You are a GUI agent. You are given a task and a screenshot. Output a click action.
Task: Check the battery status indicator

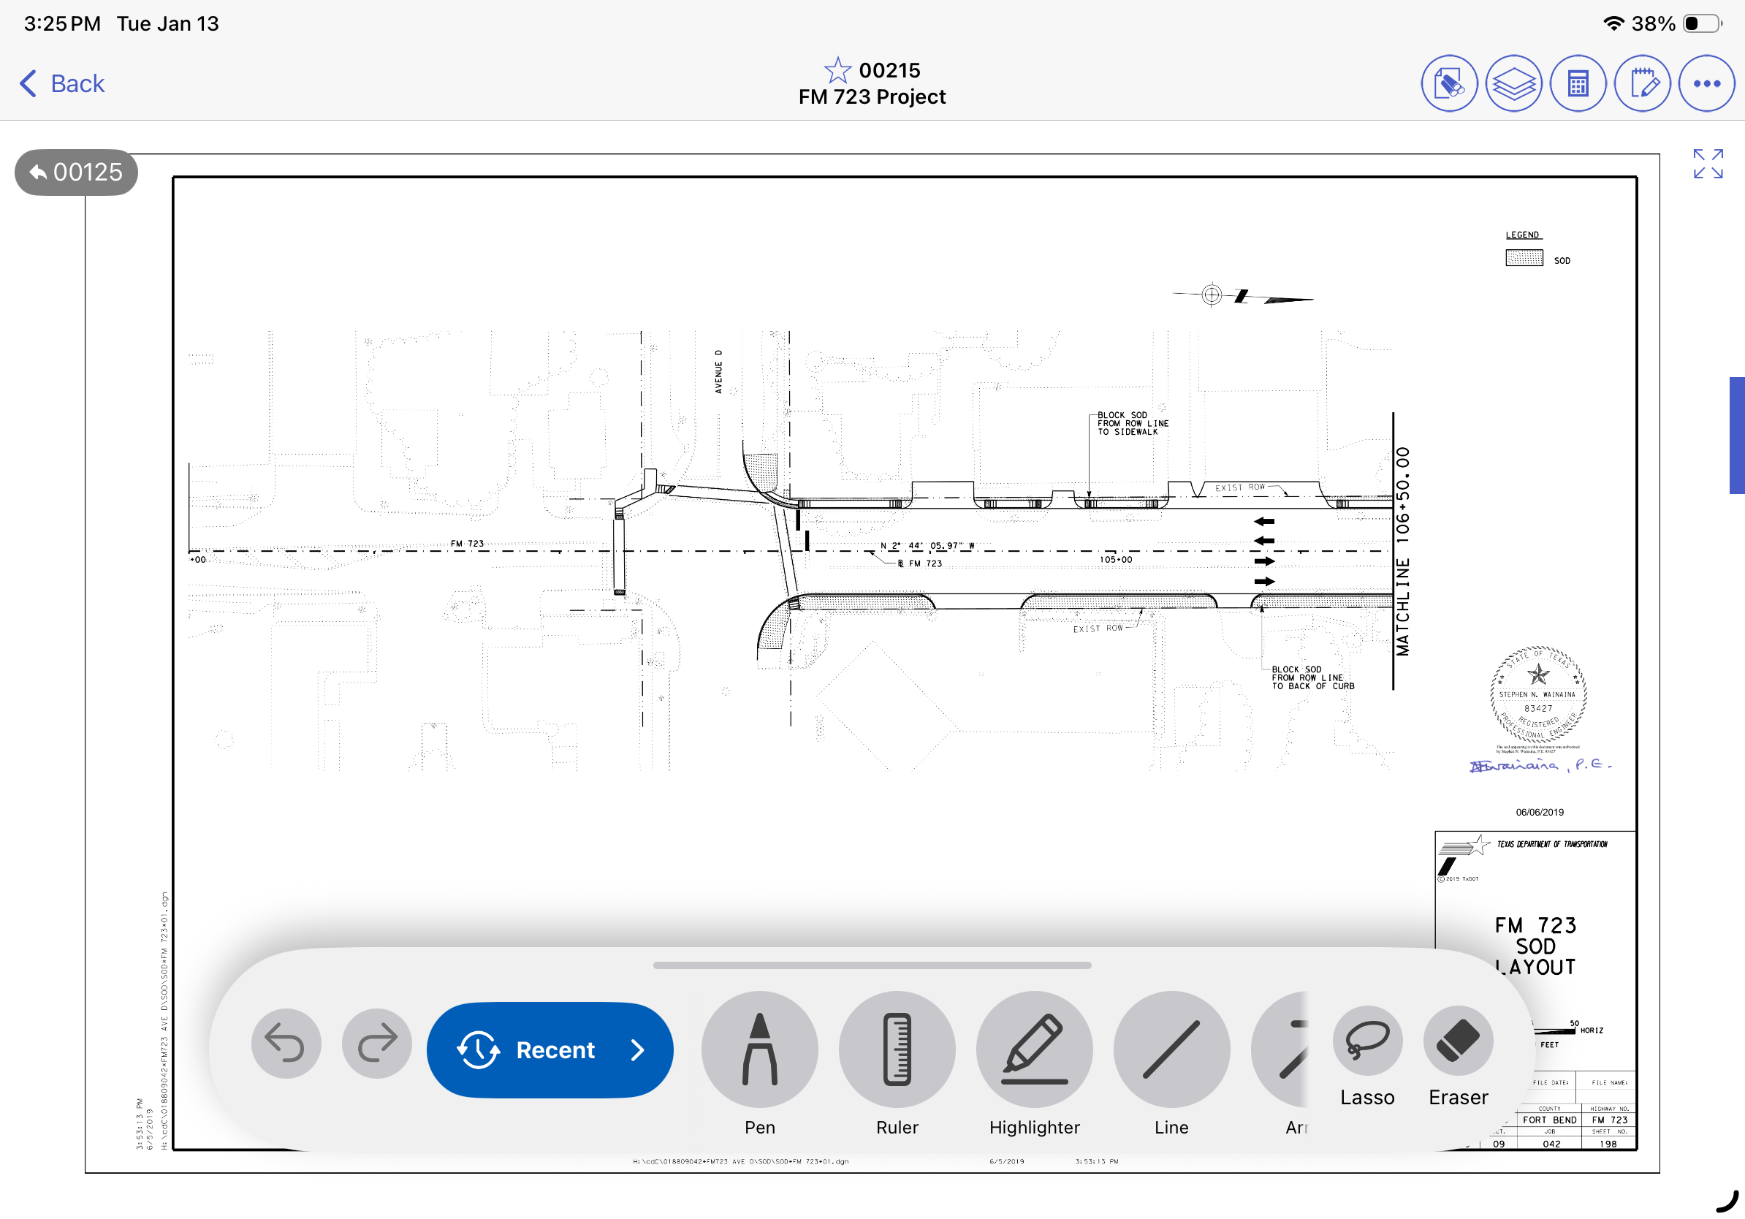1703,23
